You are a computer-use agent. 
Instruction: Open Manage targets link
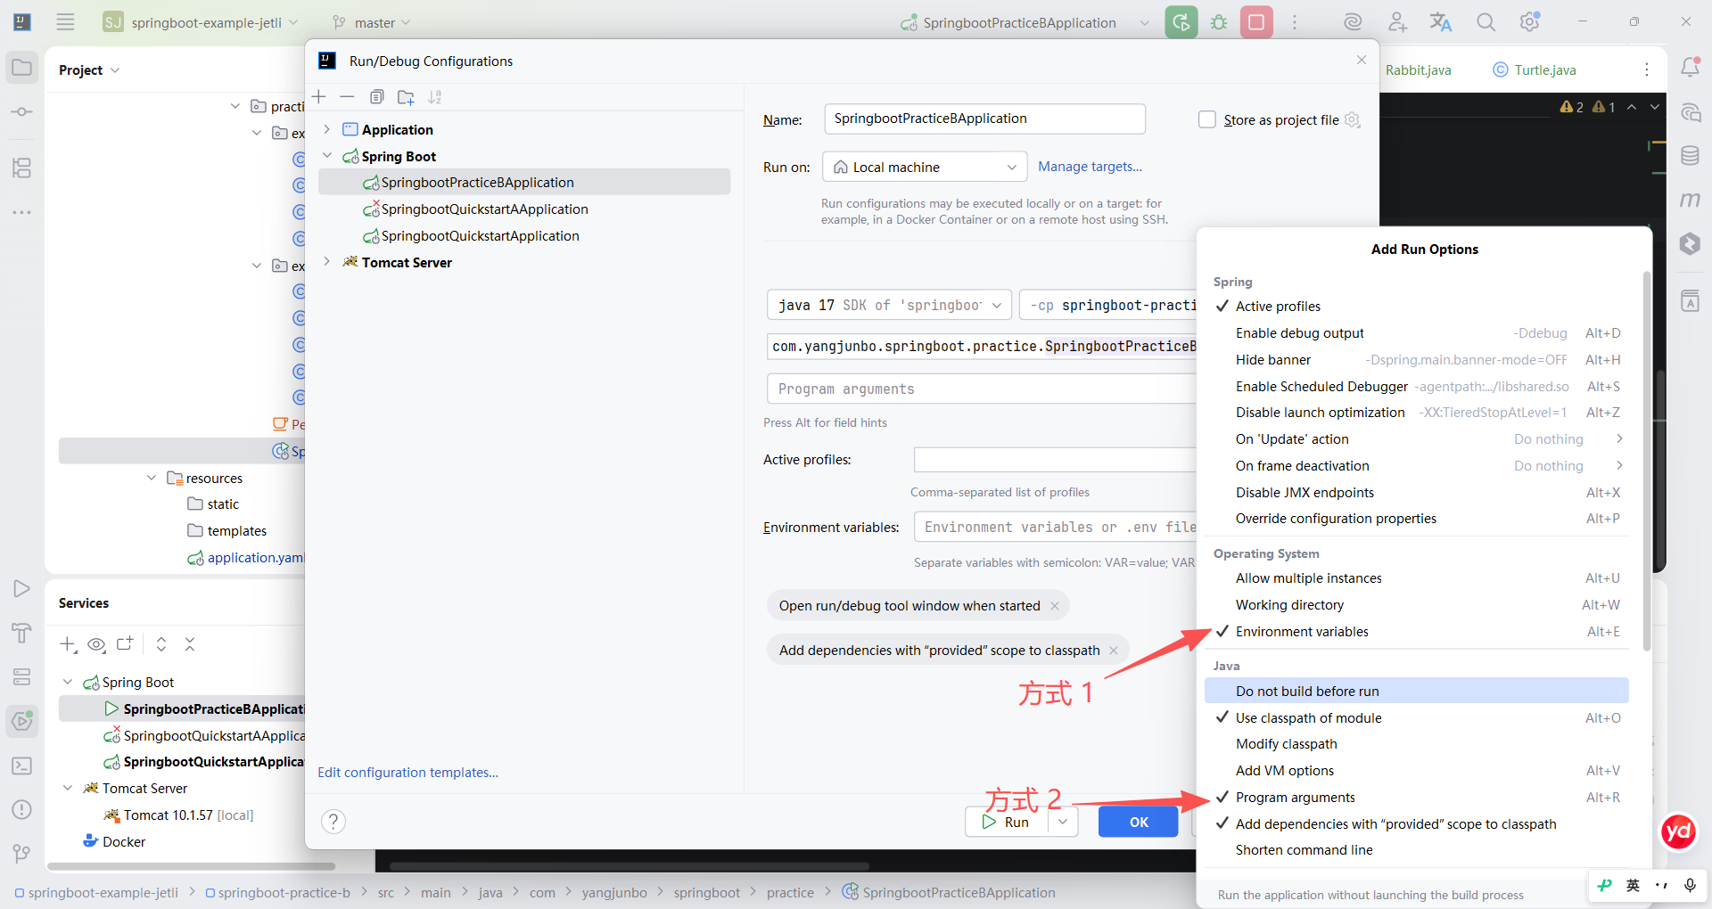(1090, 167)
